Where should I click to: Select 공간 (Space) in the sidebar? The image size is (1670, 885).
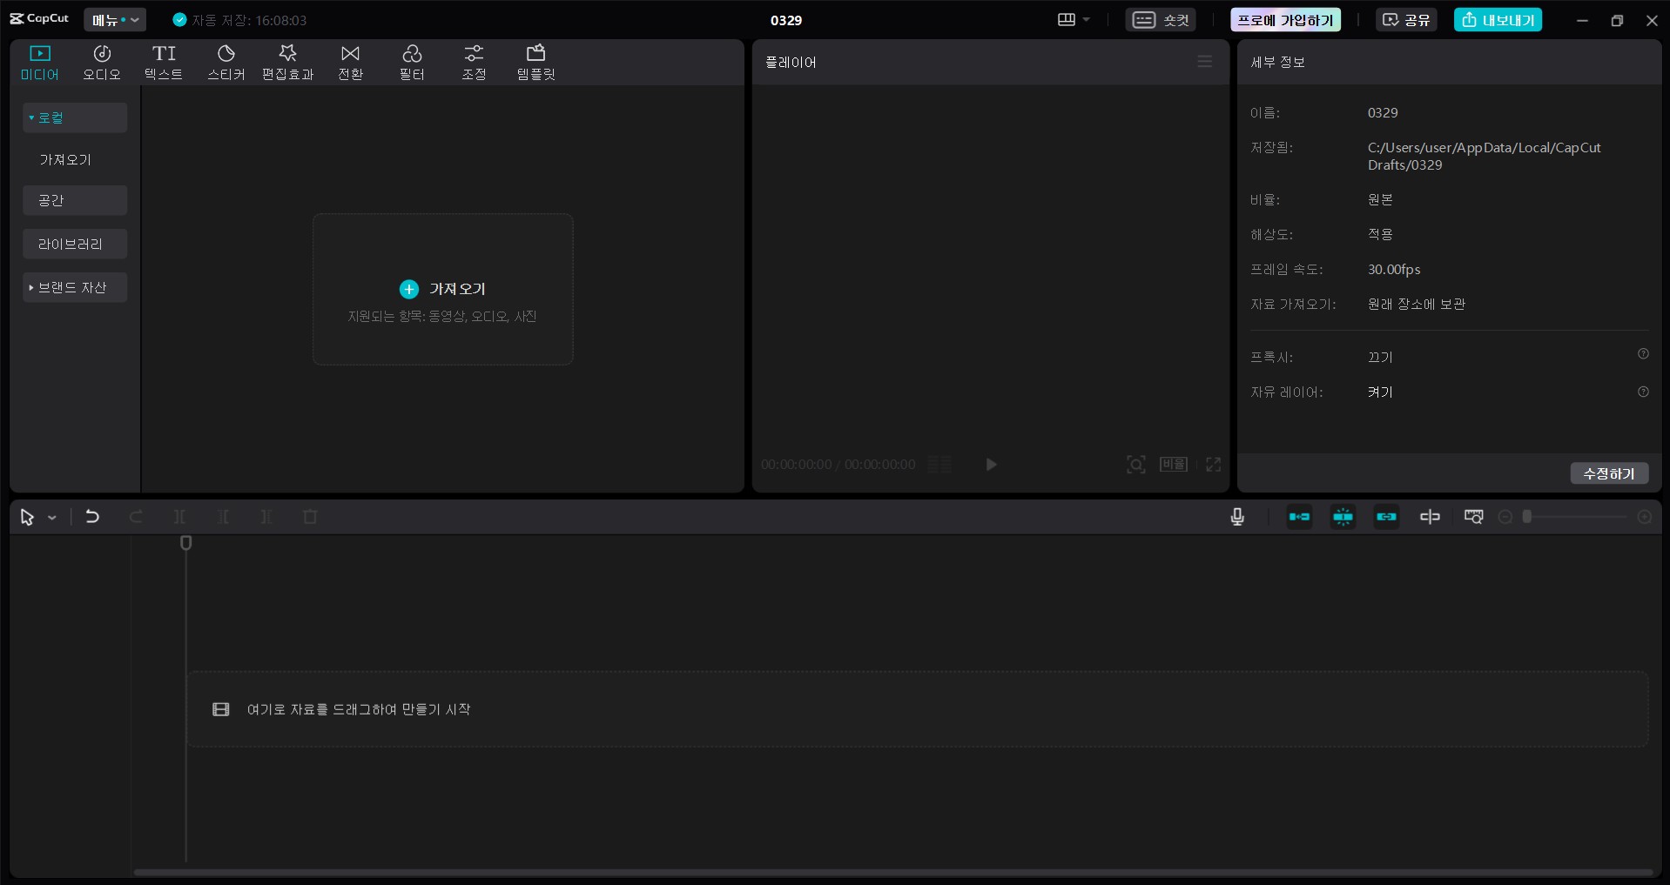click(75, 200)
